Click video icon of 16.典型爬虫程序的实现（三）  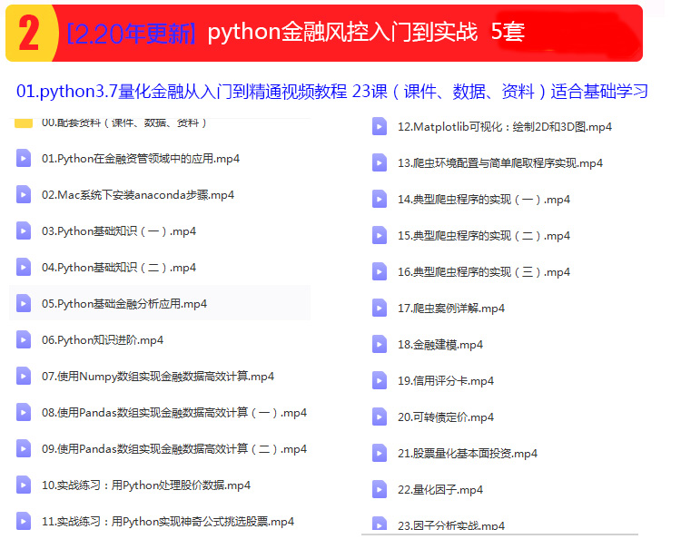pyautogui.click(x=380, y=271)
